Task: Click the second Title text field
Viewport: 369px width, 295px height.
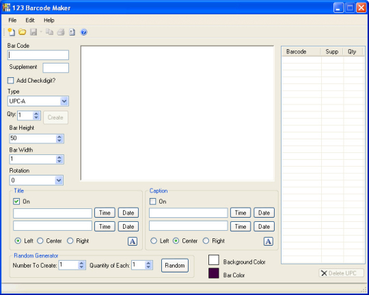Action: point(53,226)
